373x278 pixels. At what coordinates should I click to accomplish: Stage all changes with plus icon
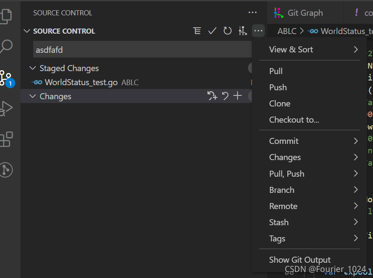(237, 96)
